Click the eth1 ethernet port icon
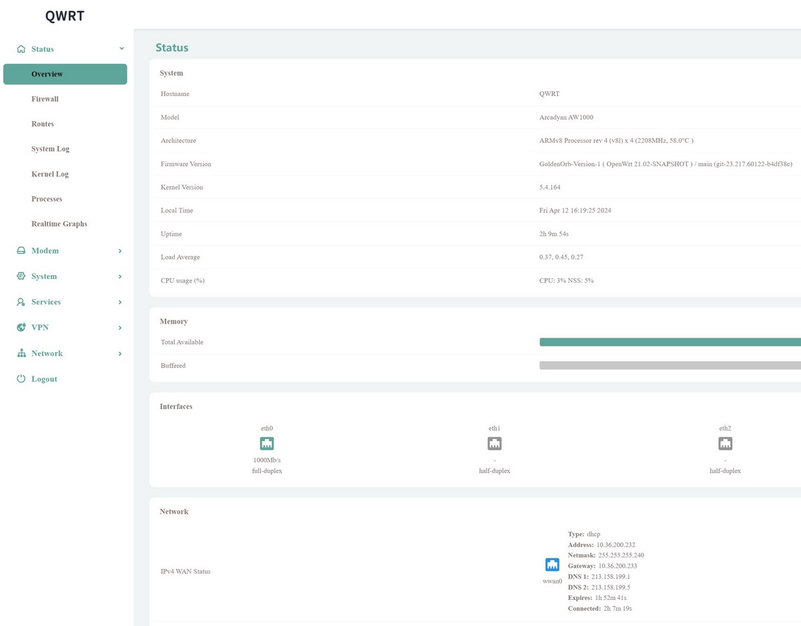Image resolution: width=801 pixels, height=626 pixels. coord(495,444)
